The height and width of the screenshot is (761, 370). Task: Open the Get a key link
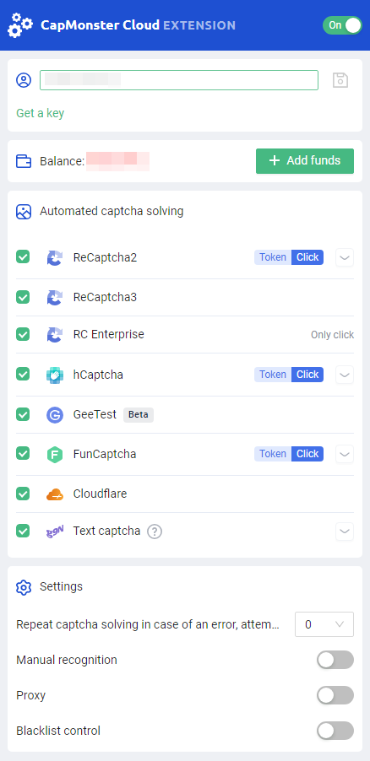click(41, 113)
